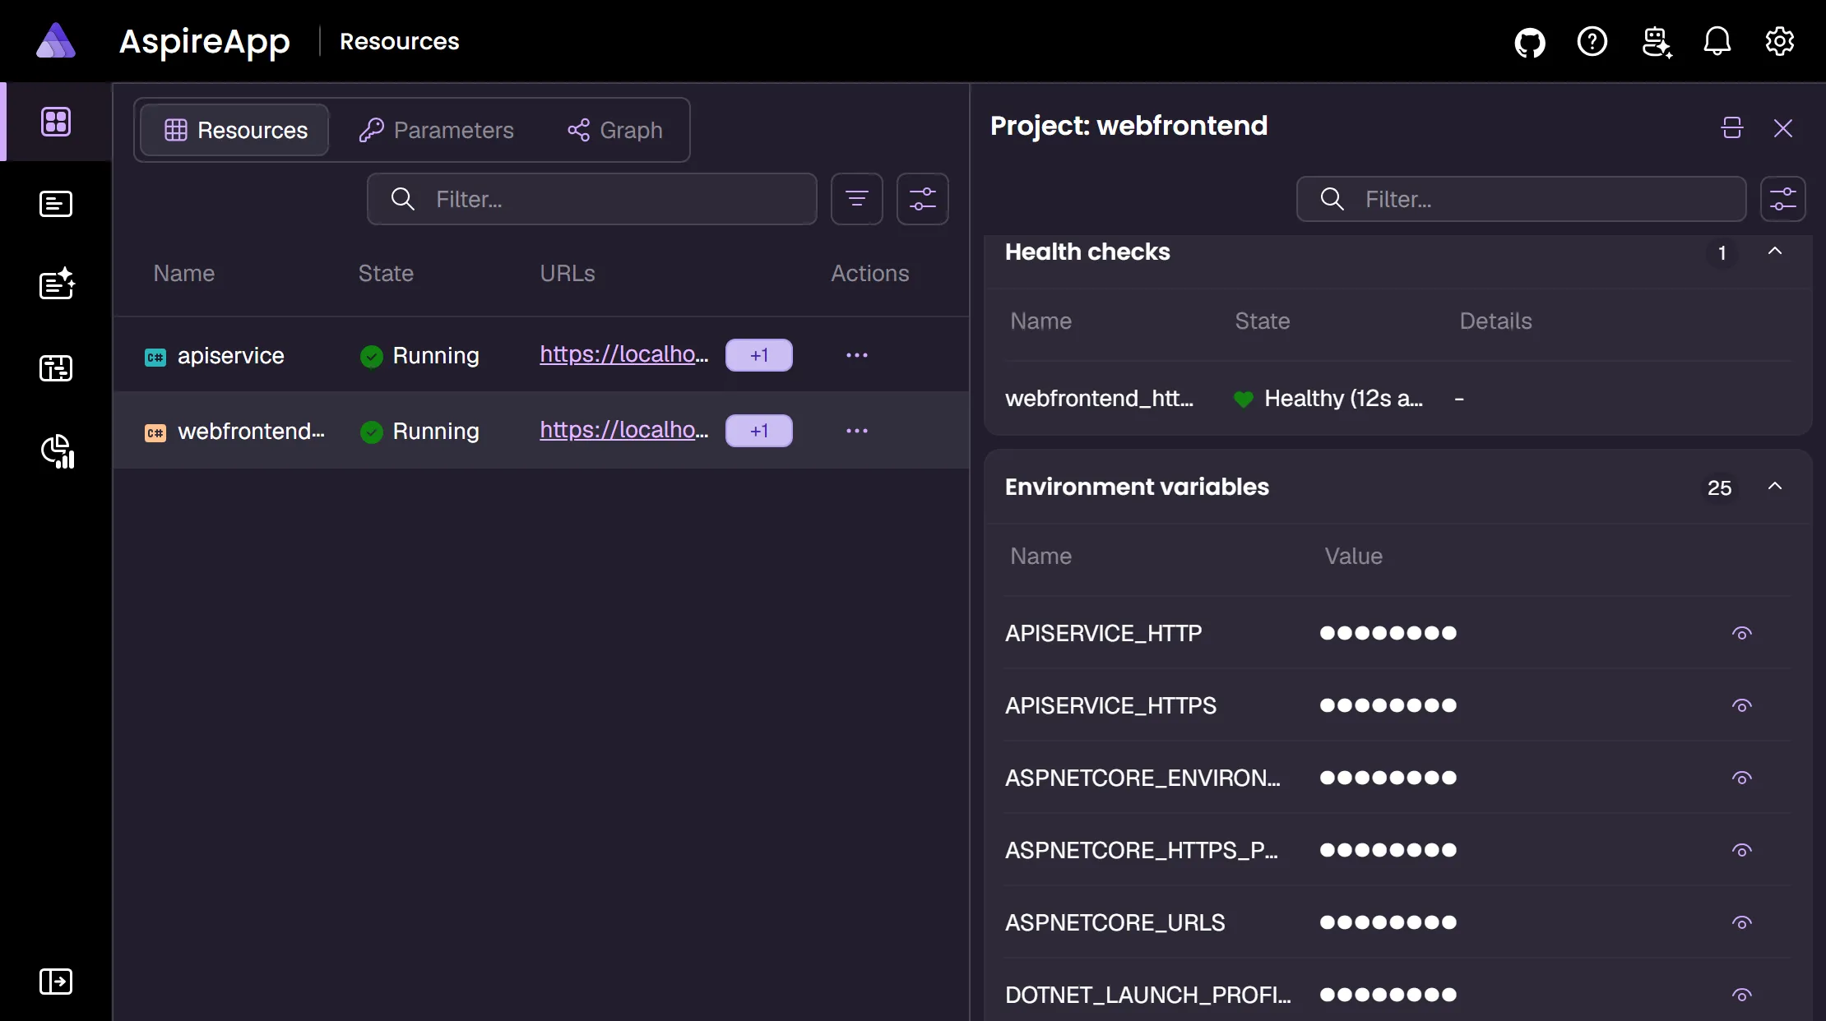Open webfrontend https://localho... link
This screenshot has height=1021, width=1826.
[624, 430]
